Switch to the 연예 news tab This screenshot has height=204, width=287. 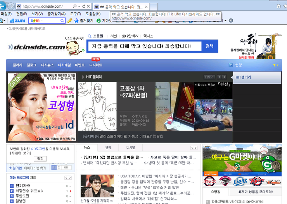108,148
